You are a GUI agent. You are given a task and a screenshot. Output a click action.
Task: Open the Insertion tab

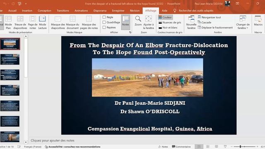27,11
